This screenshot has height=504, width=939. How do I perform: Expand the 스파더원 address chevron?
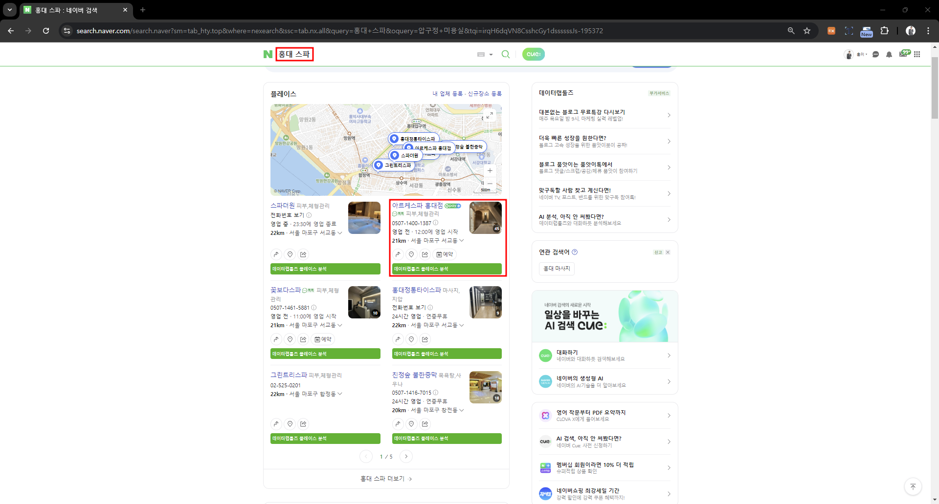click(x=340, y=233)
